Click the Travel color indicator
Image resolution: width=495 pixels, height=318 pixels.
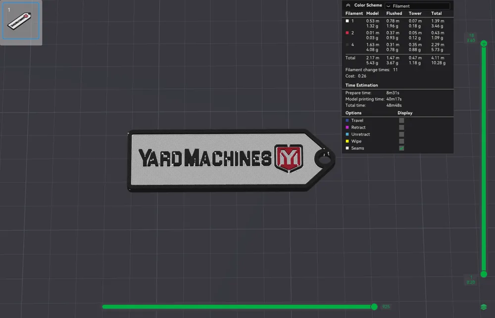tap(347, 121)
